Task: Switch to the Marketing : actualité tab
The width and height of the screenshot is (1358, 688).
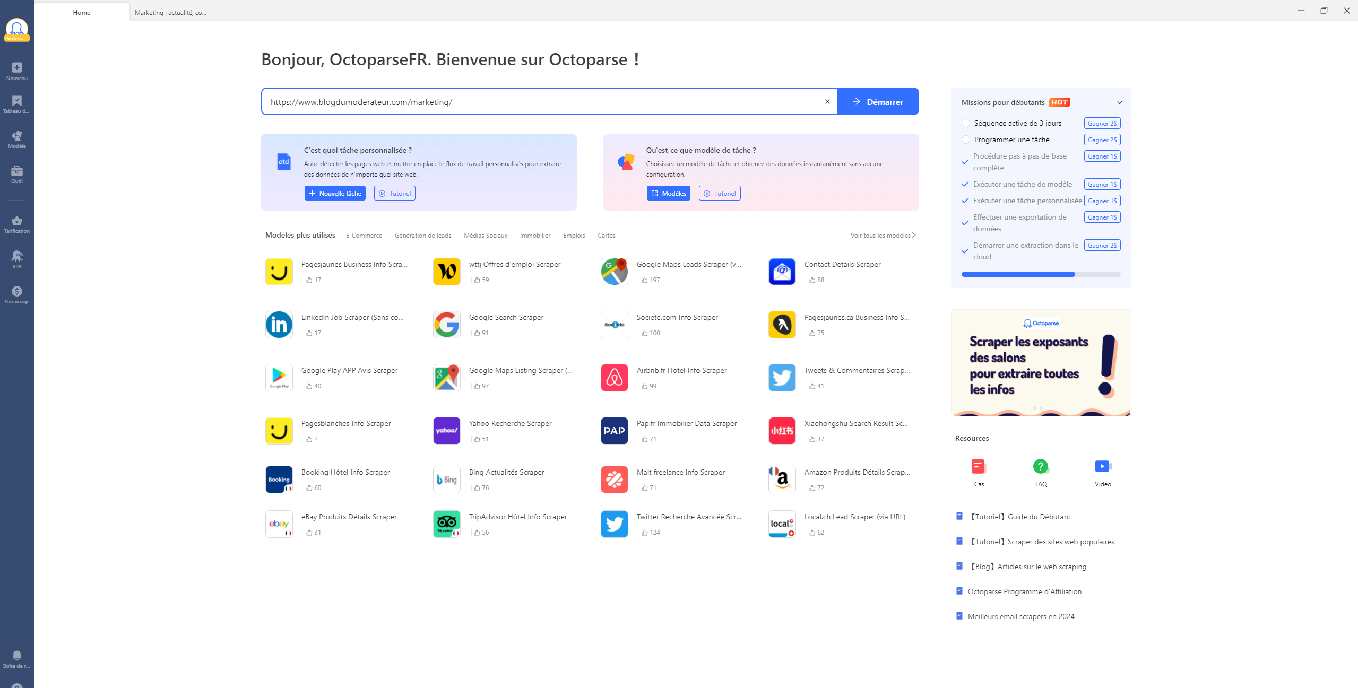Action: [x=171, y=12]
